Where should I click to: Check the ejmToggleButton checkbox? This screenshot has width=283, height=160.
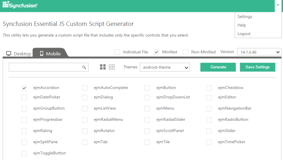[24, 153]
